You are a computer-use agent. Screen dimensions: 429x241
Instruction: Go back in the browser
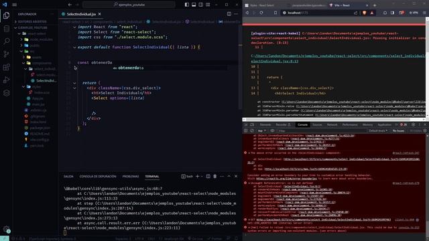247,13
